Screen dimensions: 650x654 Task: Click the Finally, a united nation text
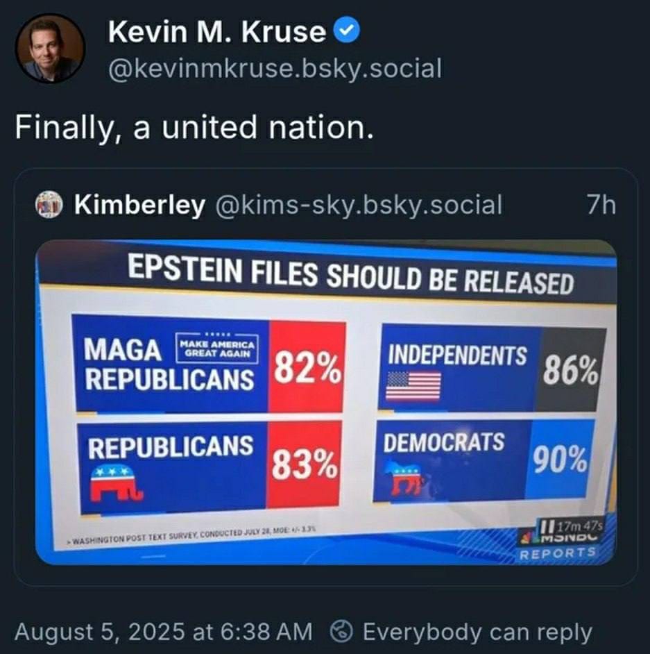point(194,127)
